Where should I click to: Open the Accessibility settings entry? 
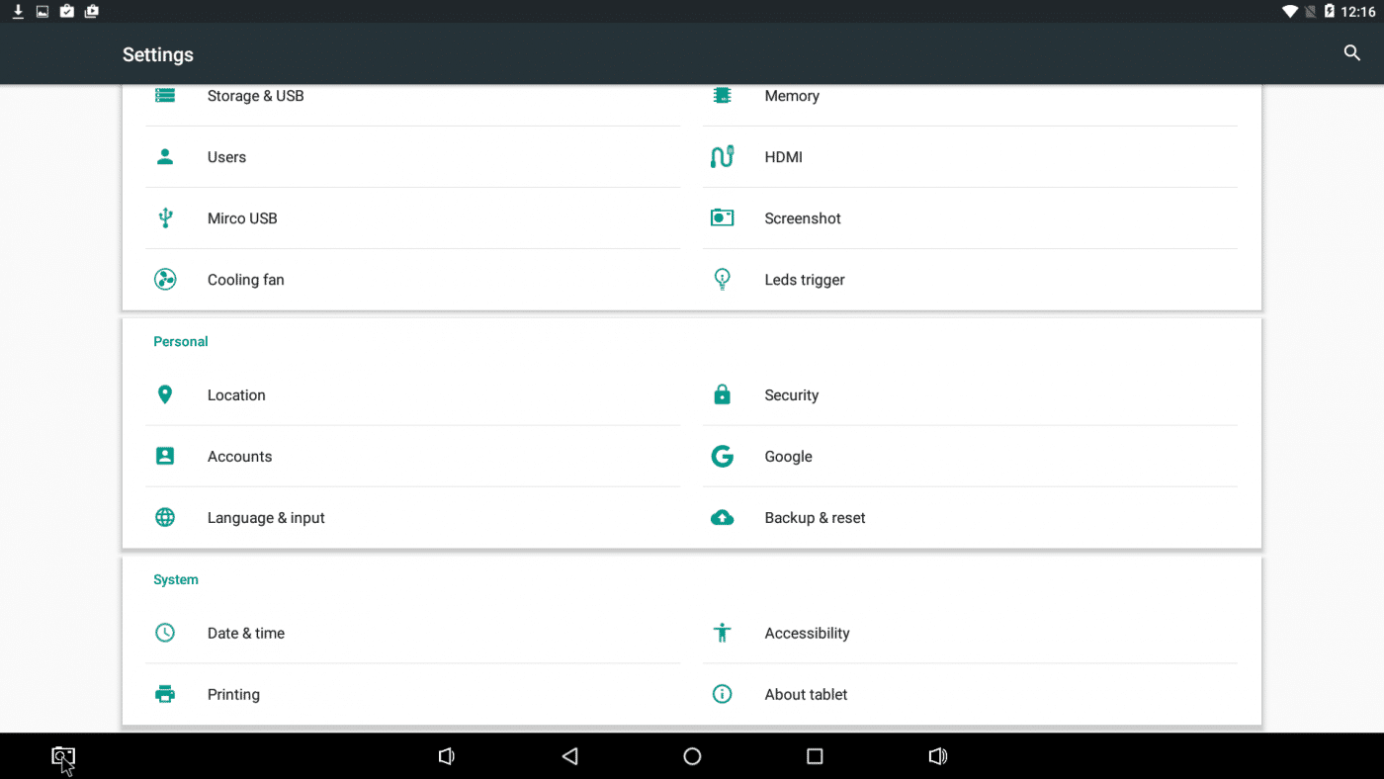[807, 634]
